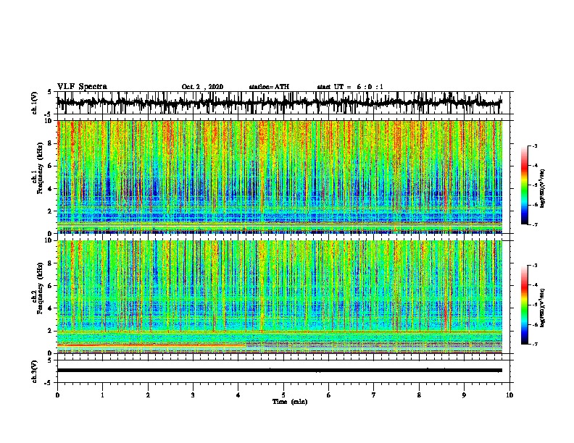This screenshot has height=443, width=574.
Task: Click the "8" kHz tick on ch.2 axis
Action: click(51, 263)
